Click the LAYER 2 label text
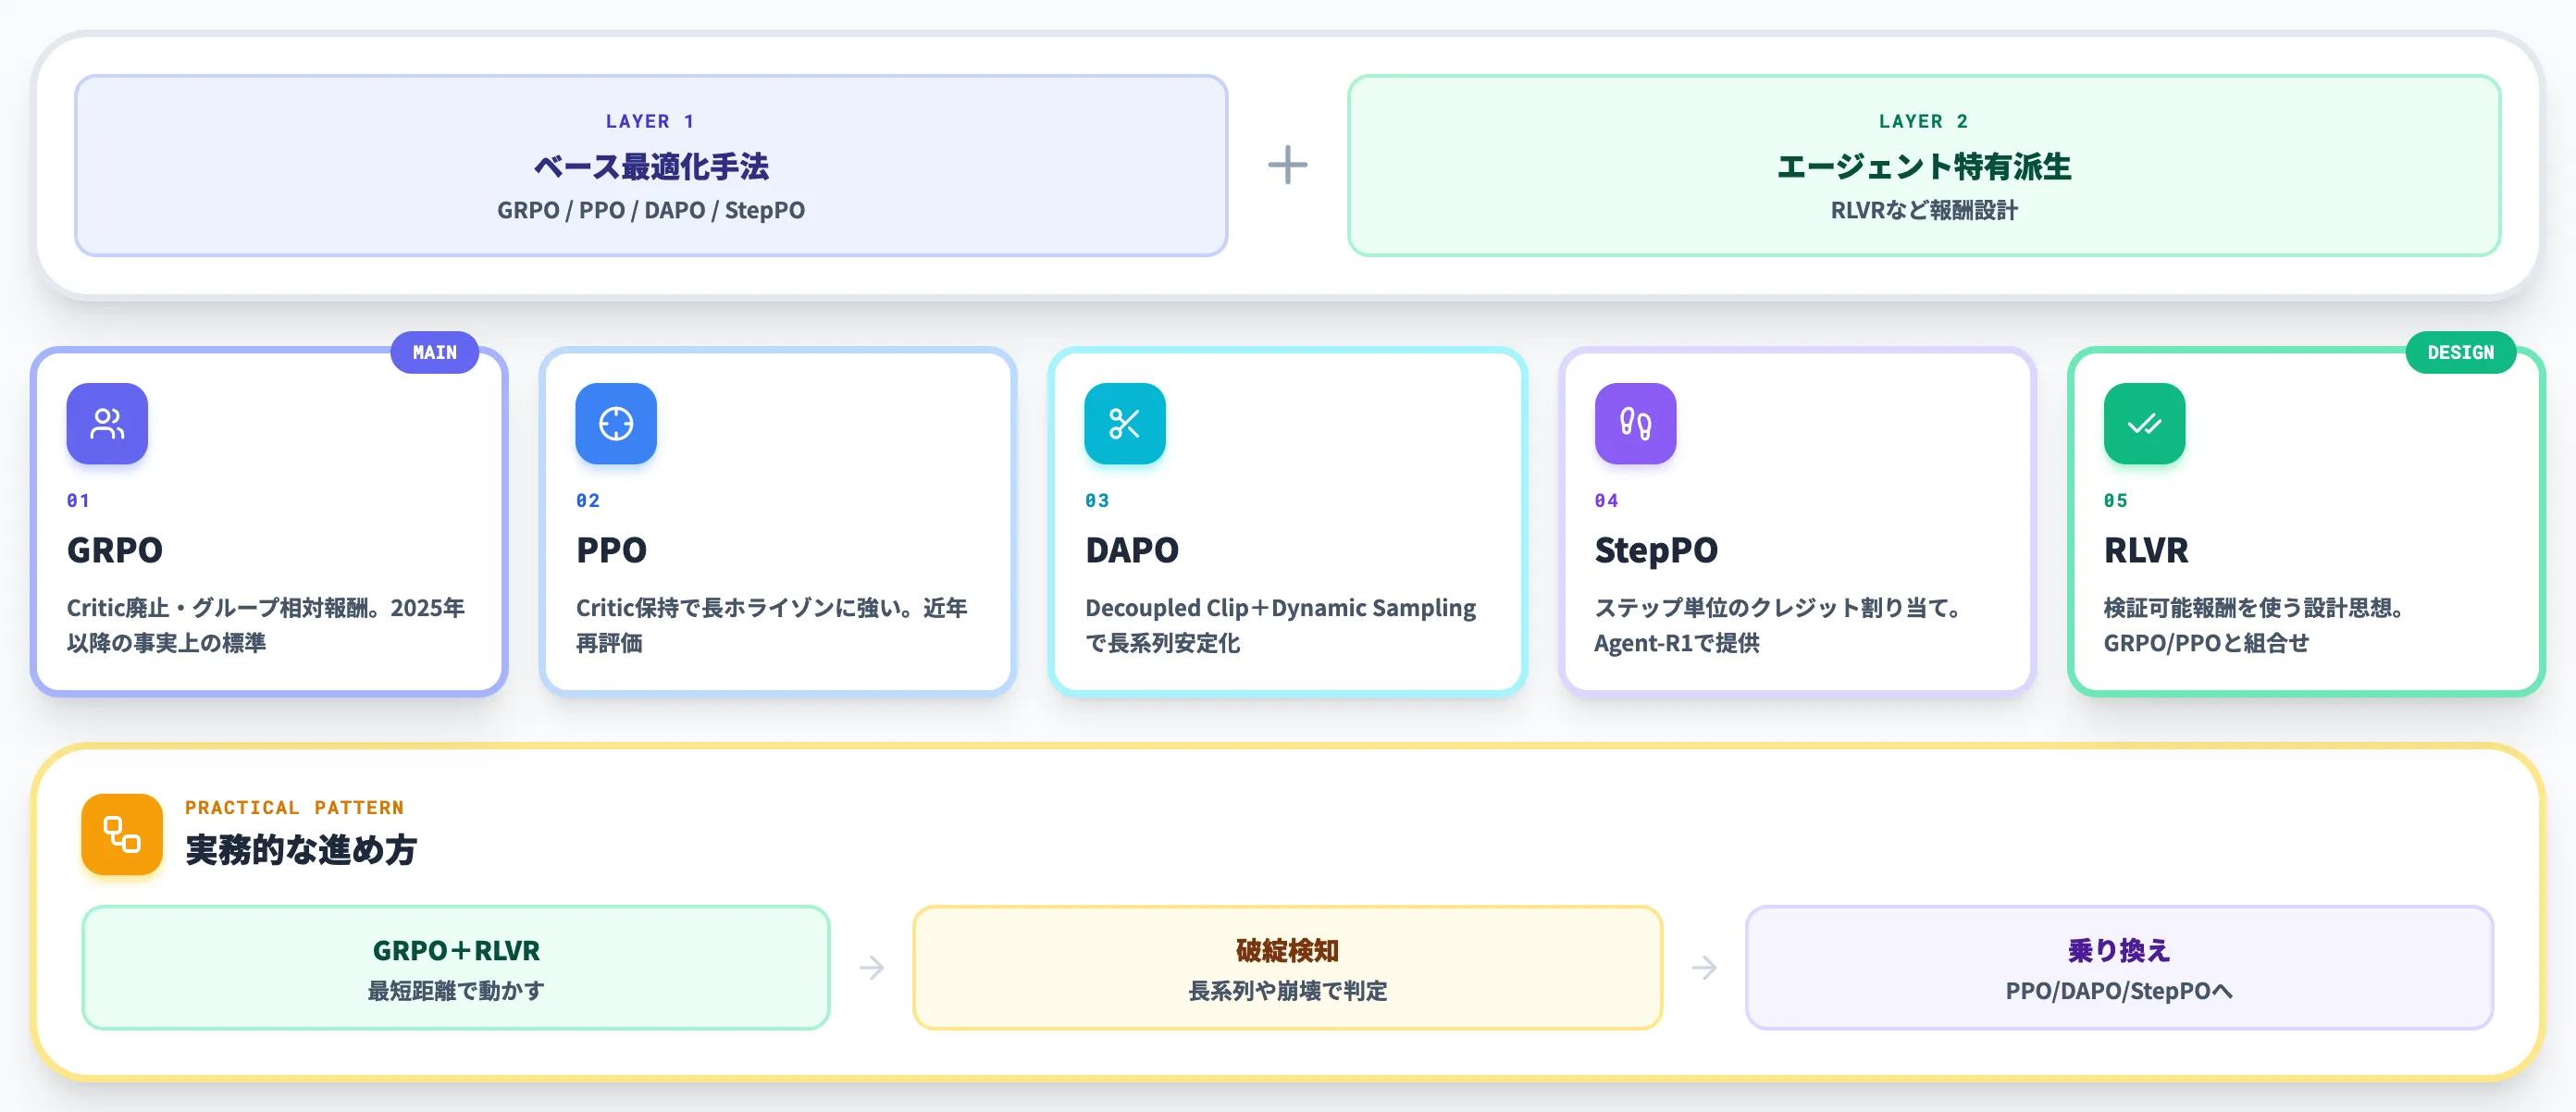The width and height of the screenshot is (2576, 1112). pyautogui.click(x=1923, y=121)
